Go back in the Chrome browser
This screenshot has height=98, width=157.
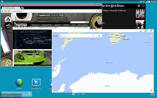2,11
